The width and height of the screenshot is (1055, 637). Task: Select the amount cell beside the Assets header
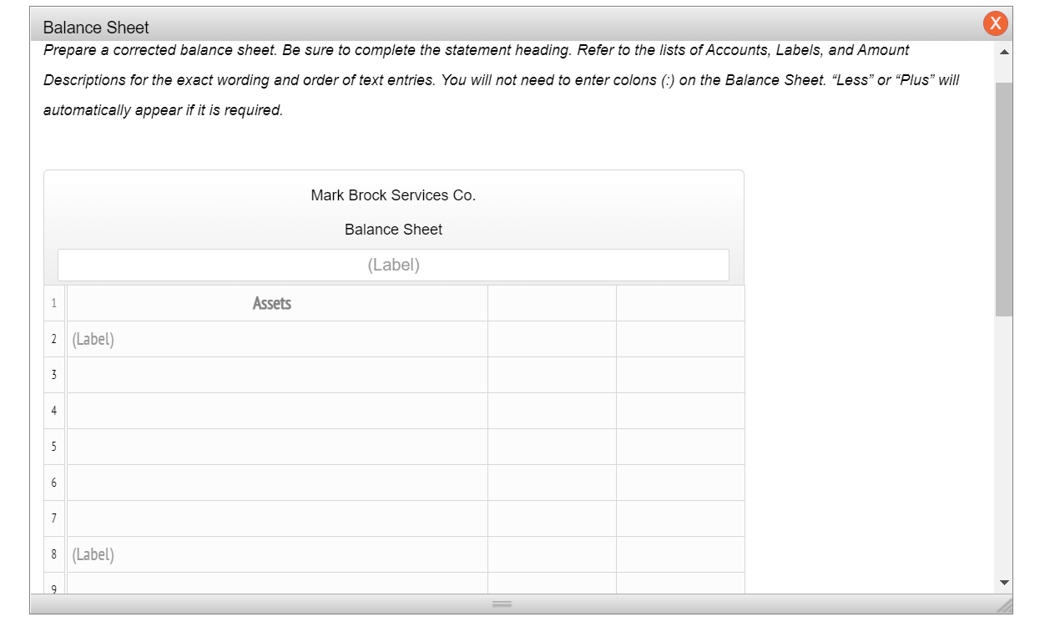tap(551, 303)
